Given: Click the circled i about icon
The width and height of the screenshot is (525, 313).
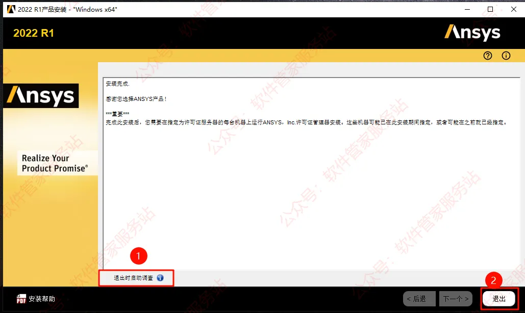Looking at the screenshot, I should click(506, 56).
